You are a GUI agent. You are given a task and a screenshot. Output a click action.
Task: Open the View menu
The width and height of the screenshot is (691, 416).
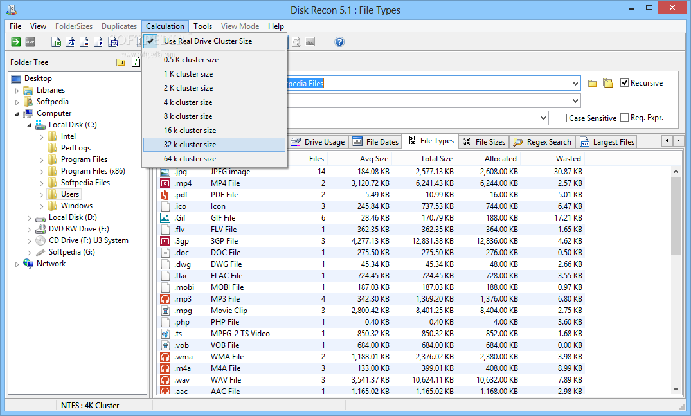[x=39, y=26]
